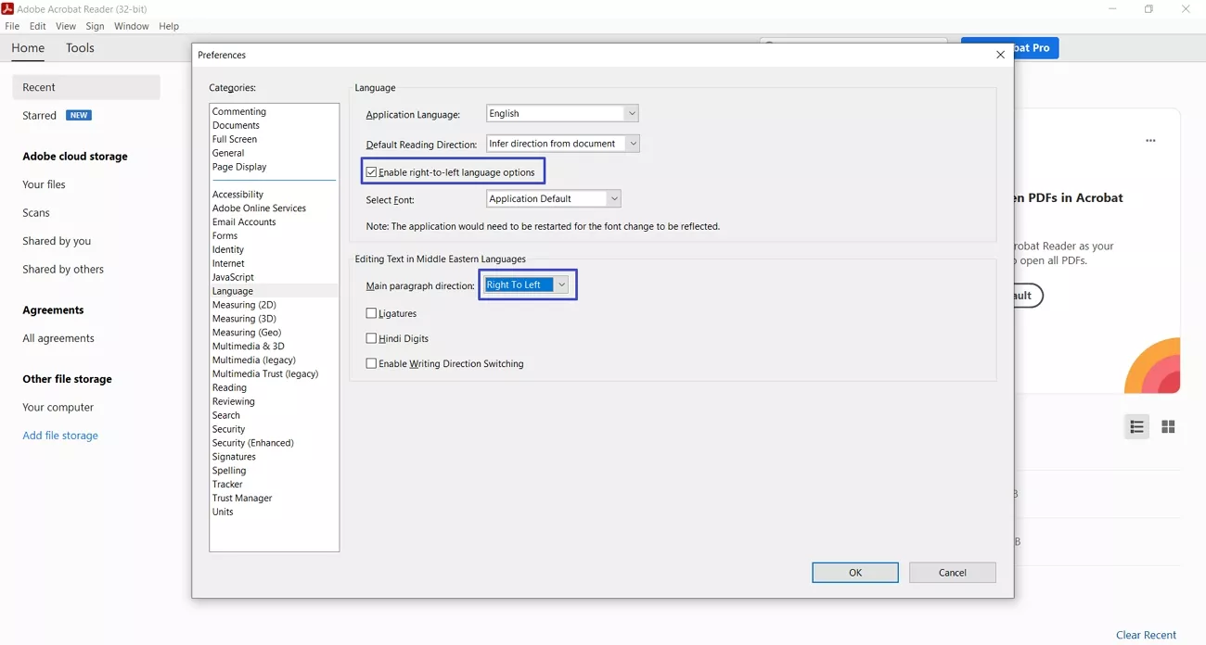Check the Hindi Digits box
The width and height of the screenshot is (1206, 645).
(372, 338)
